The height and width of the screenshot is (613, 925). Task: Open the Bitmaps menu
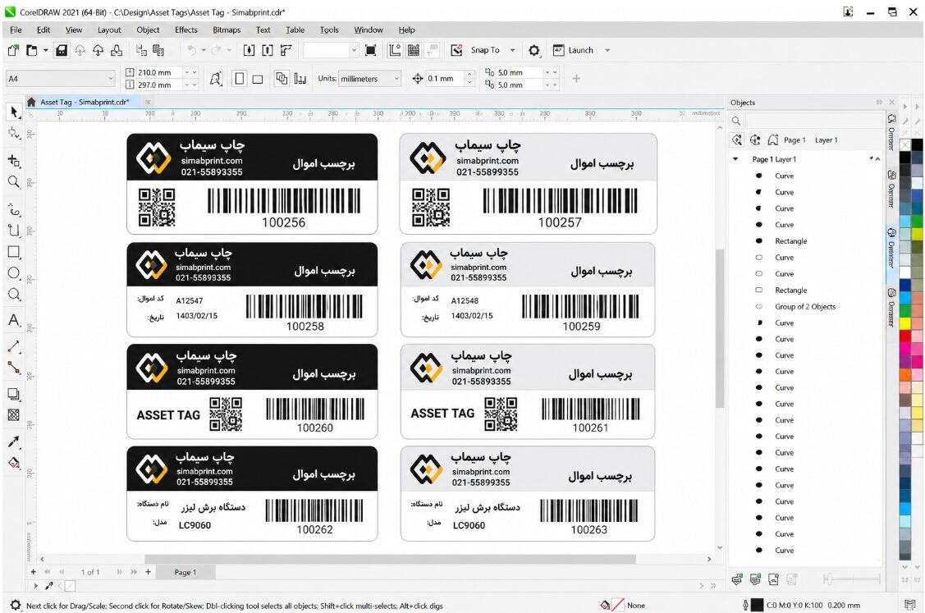tap(227, 30)
